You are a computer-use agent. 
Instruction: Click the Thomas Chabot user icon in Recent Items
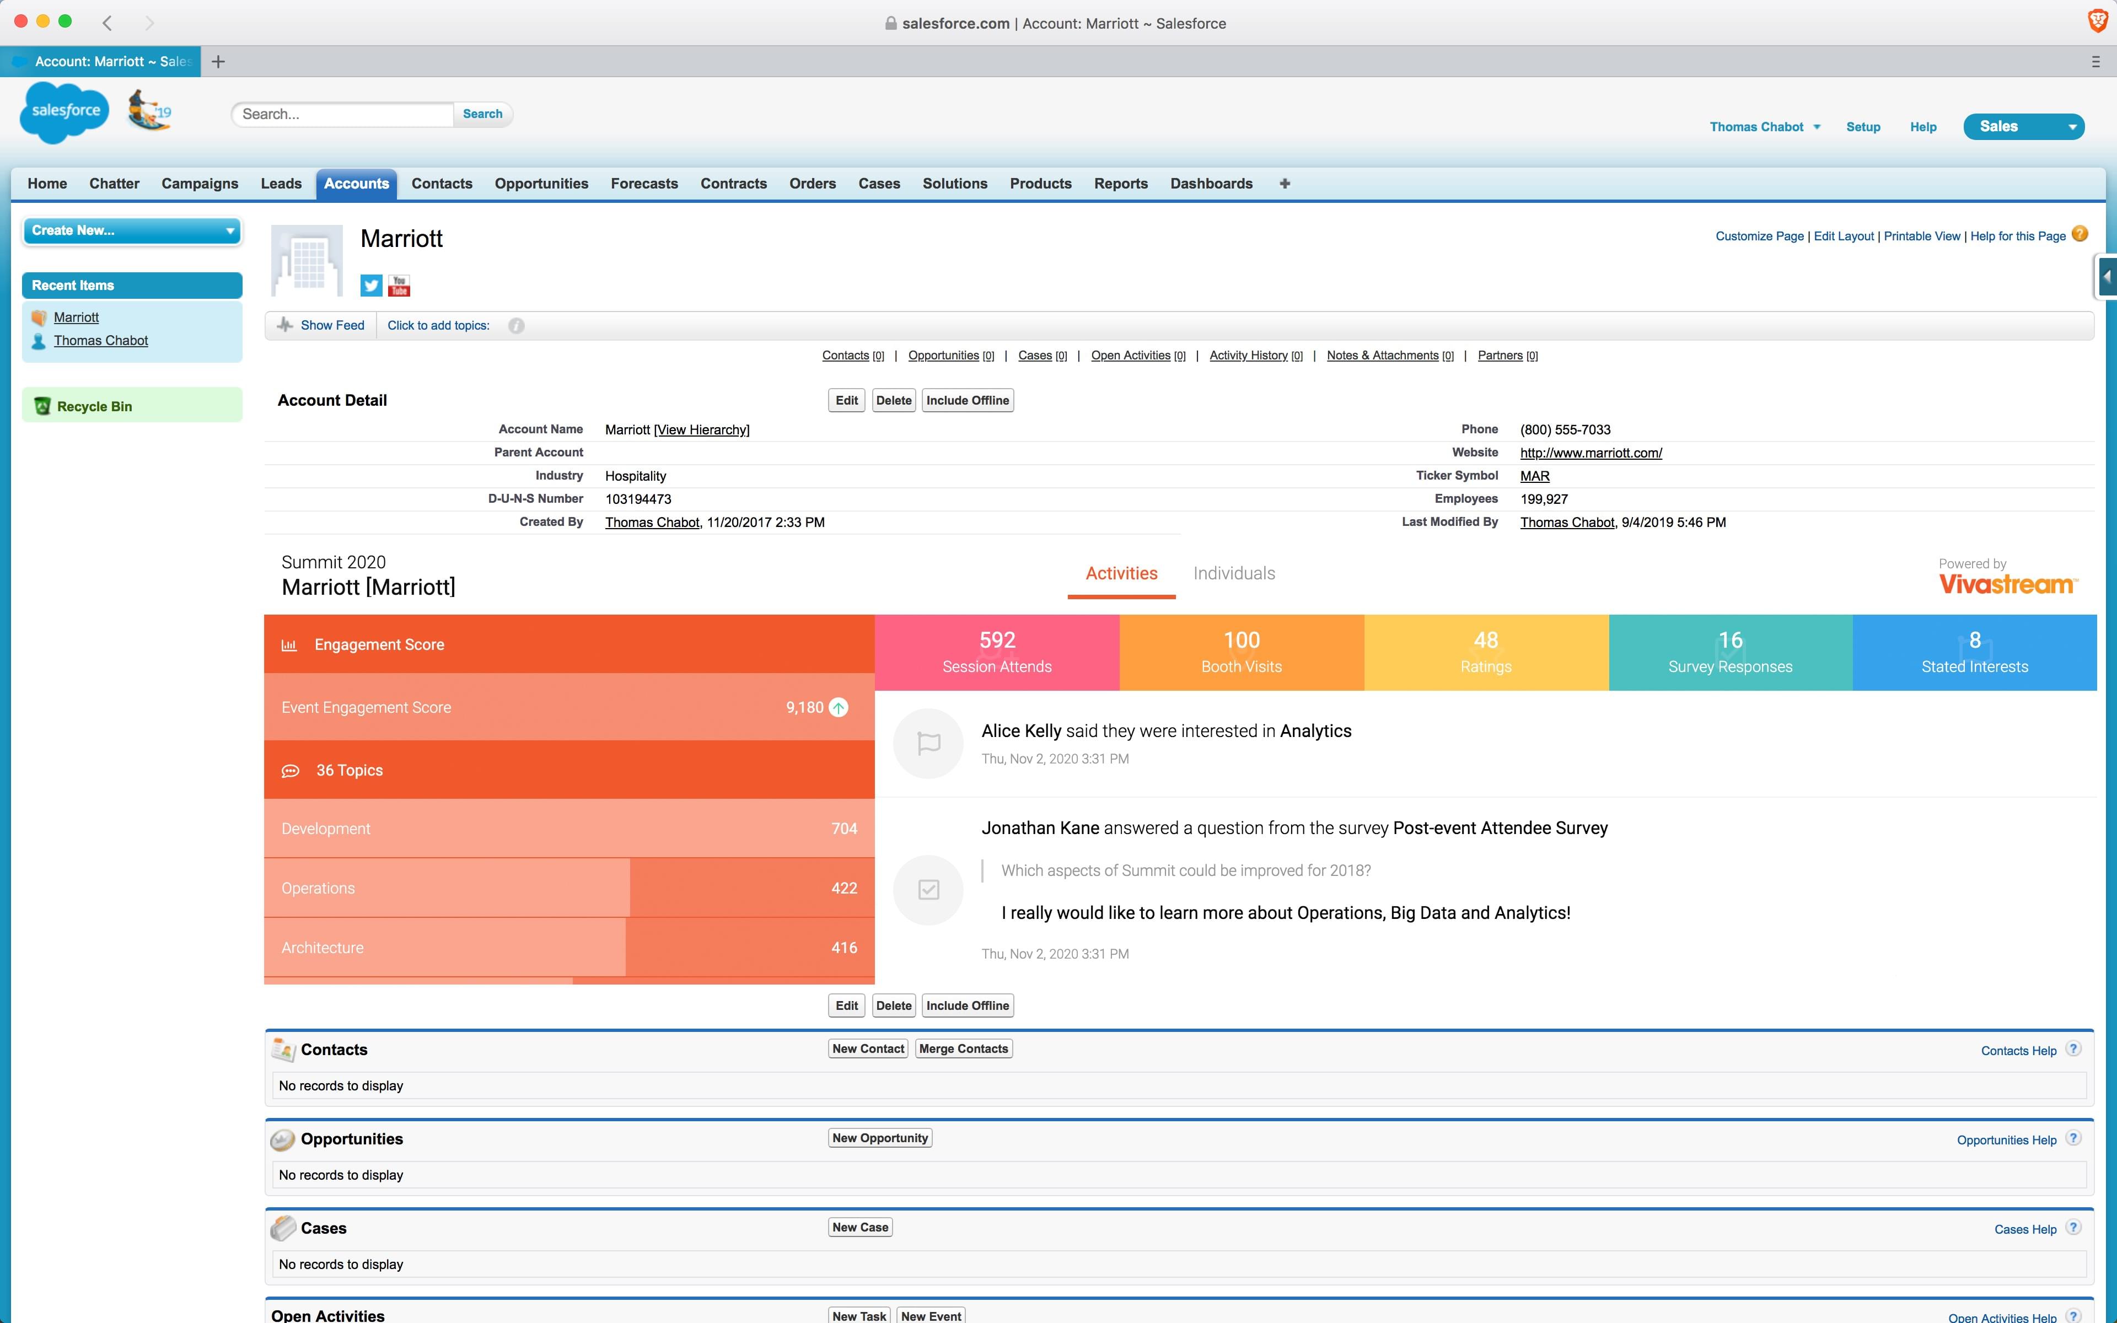tap(39, 341)
